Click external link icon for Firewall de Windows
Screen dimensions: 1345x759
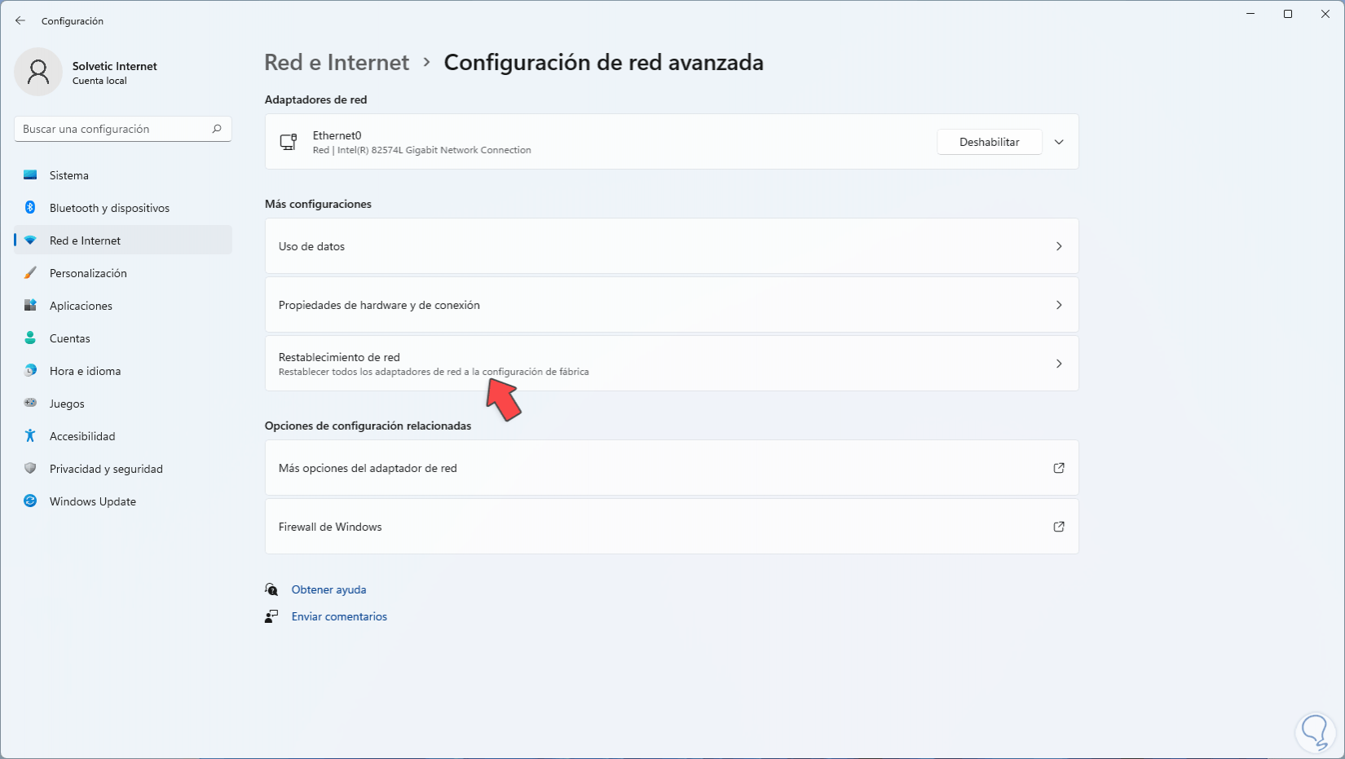coord(1059,527)
